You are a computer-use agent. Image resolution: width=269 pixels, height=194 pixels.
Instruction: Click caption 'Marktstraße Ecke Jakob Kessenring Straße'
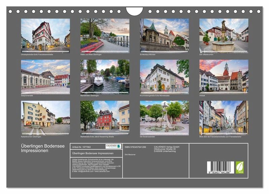tap(97, 137)
